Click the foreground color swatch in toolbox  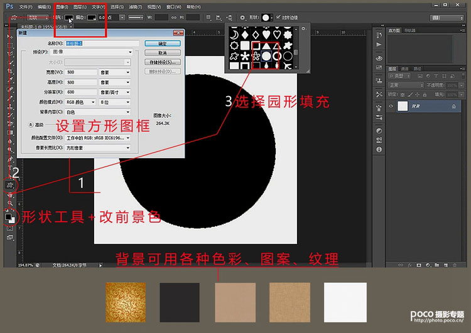coord(8,217)
